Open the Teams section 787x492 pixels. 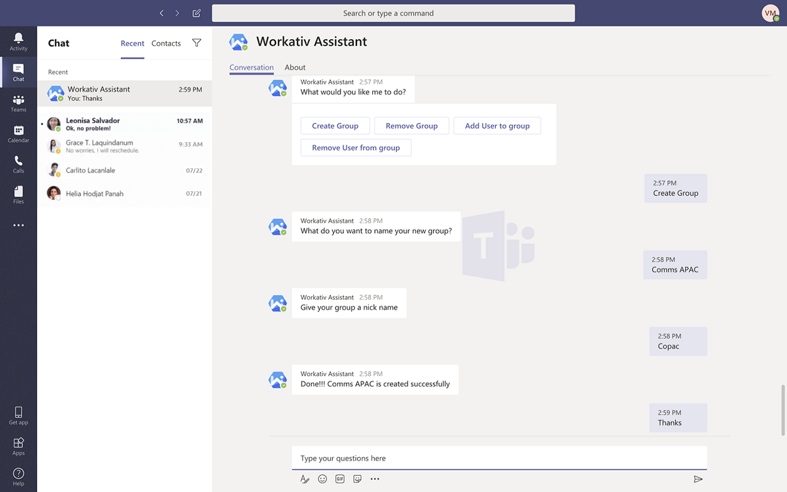coord(19,103)
